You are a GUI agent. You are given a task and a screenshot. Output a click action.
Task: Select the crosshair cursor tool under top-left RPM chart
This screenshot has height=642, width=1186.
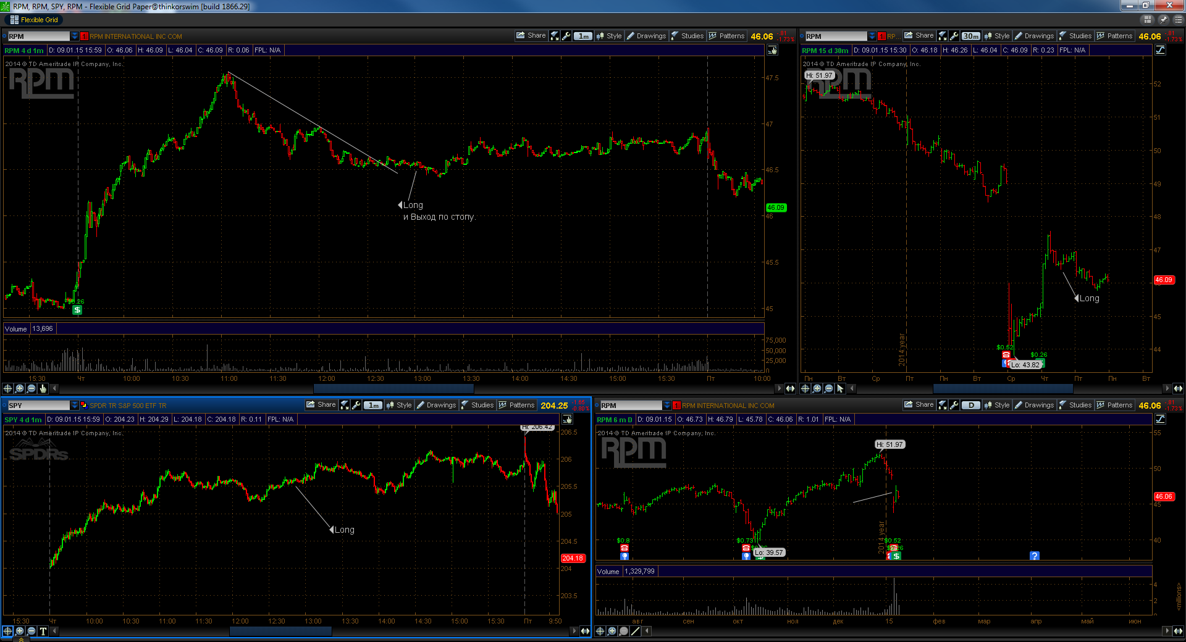pyautogui.click(x=7, y=388)
